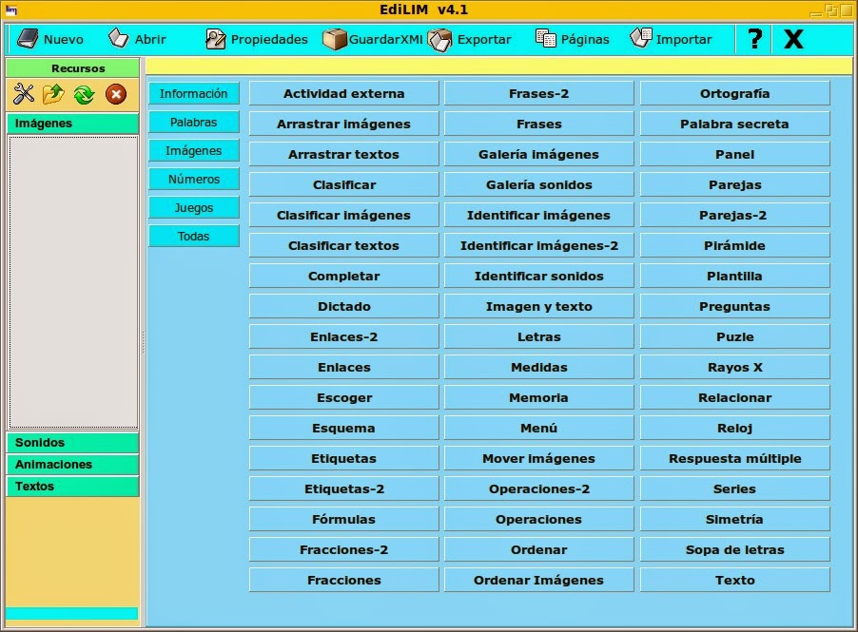858x632 pixels.
Task: Select the Puzle activity
Action: 735,336
